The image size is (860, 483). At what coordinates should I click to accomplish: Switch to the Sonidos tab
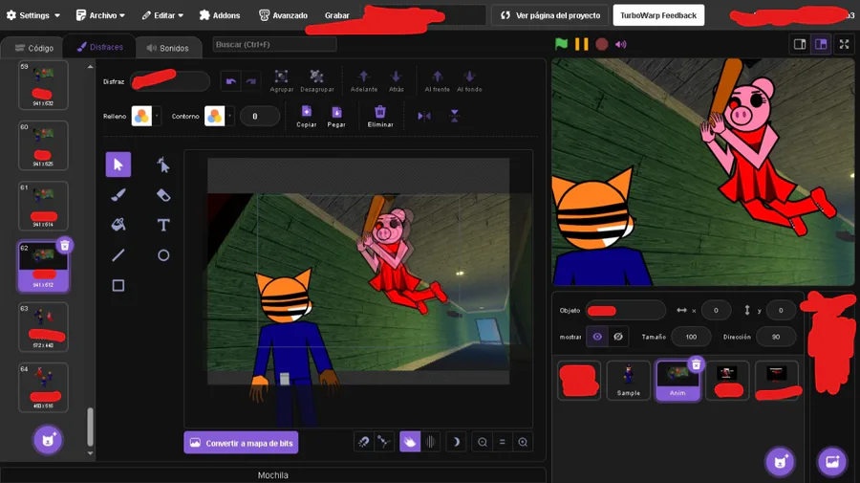[x=168, y=48]
